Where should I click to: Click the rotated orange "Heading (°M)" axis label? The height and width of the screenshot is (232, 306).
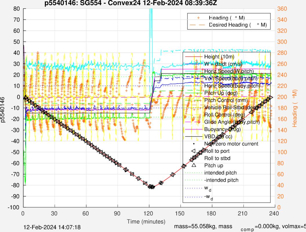click(x=295, y=108)
